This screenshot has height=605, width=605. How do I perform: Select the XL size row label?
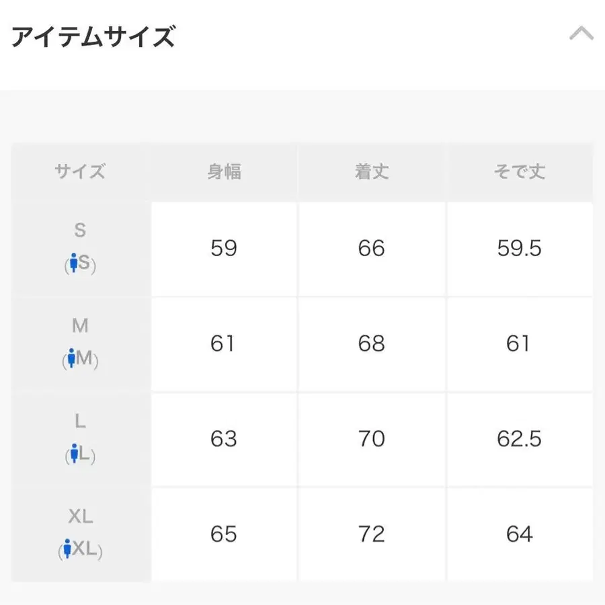[x=80, y=517]
